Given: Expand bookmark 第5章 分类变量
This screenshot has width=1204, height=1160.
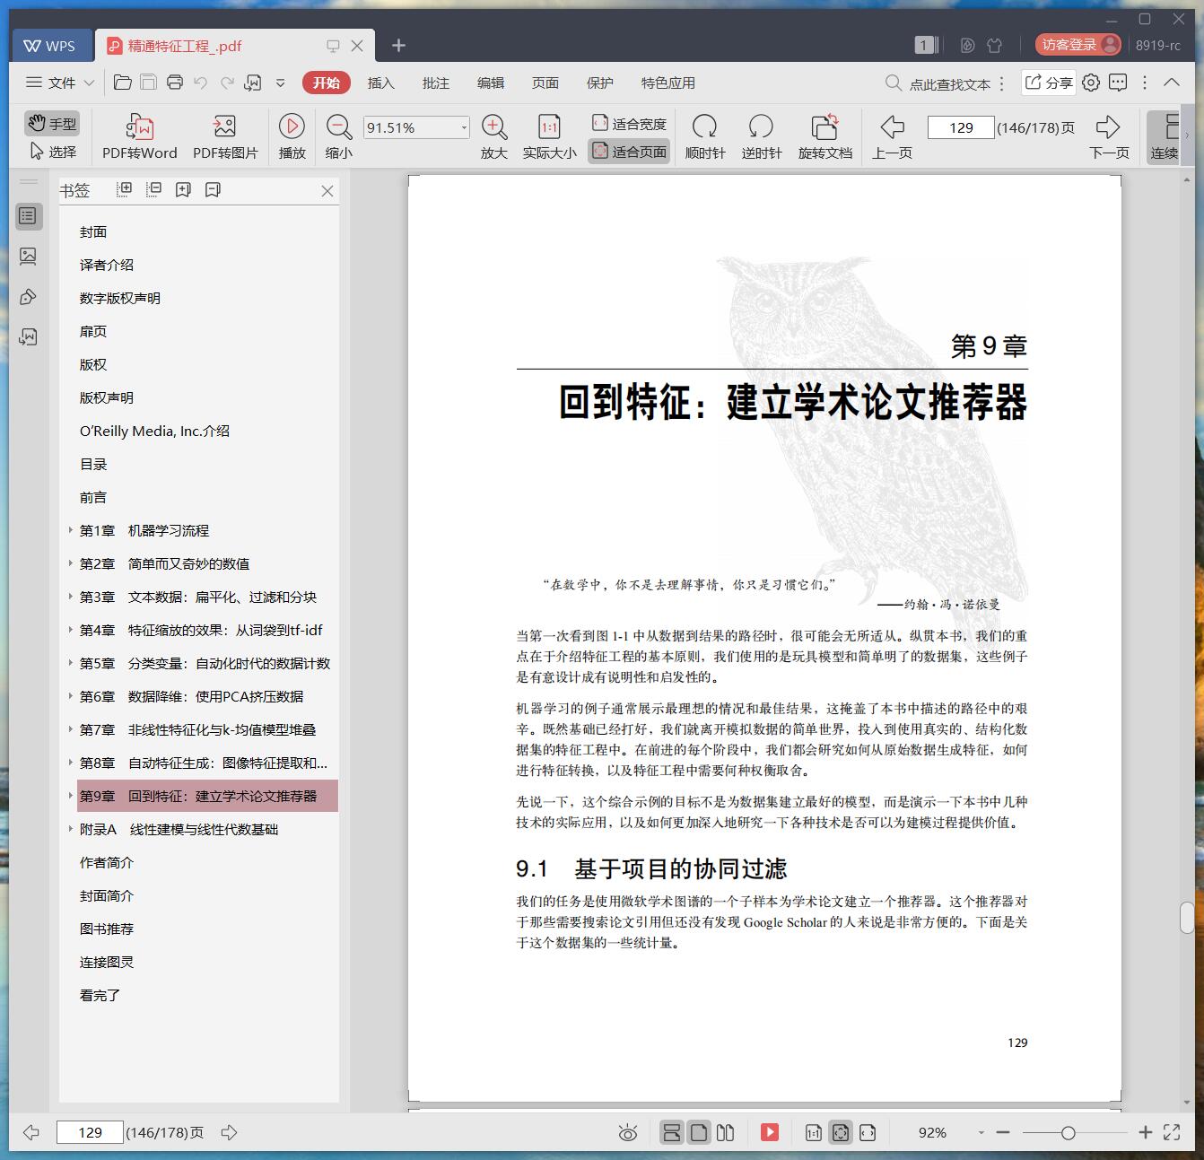Looking at the screenshot, I should 71,663.
